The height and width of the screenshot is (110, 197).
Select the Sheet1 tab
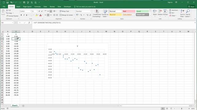[15, 105]
